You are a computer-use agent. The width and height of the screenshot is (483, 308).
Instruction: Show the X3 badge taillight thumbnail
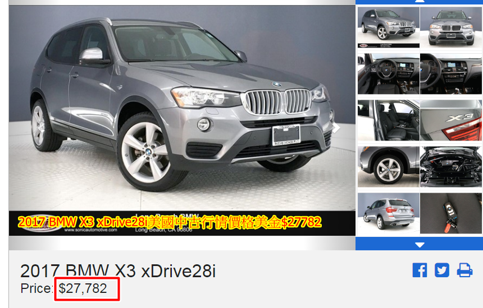(x=450, y=120)
